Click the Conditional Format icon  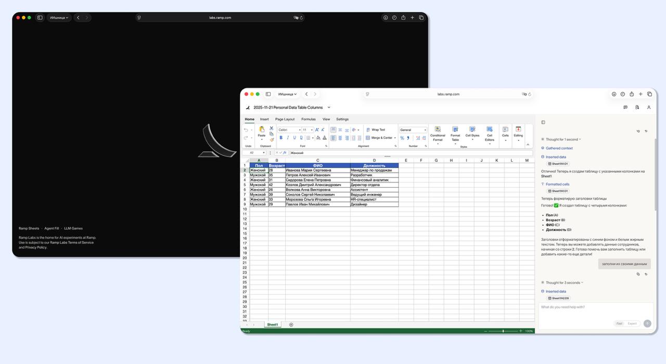coord(438,129)
